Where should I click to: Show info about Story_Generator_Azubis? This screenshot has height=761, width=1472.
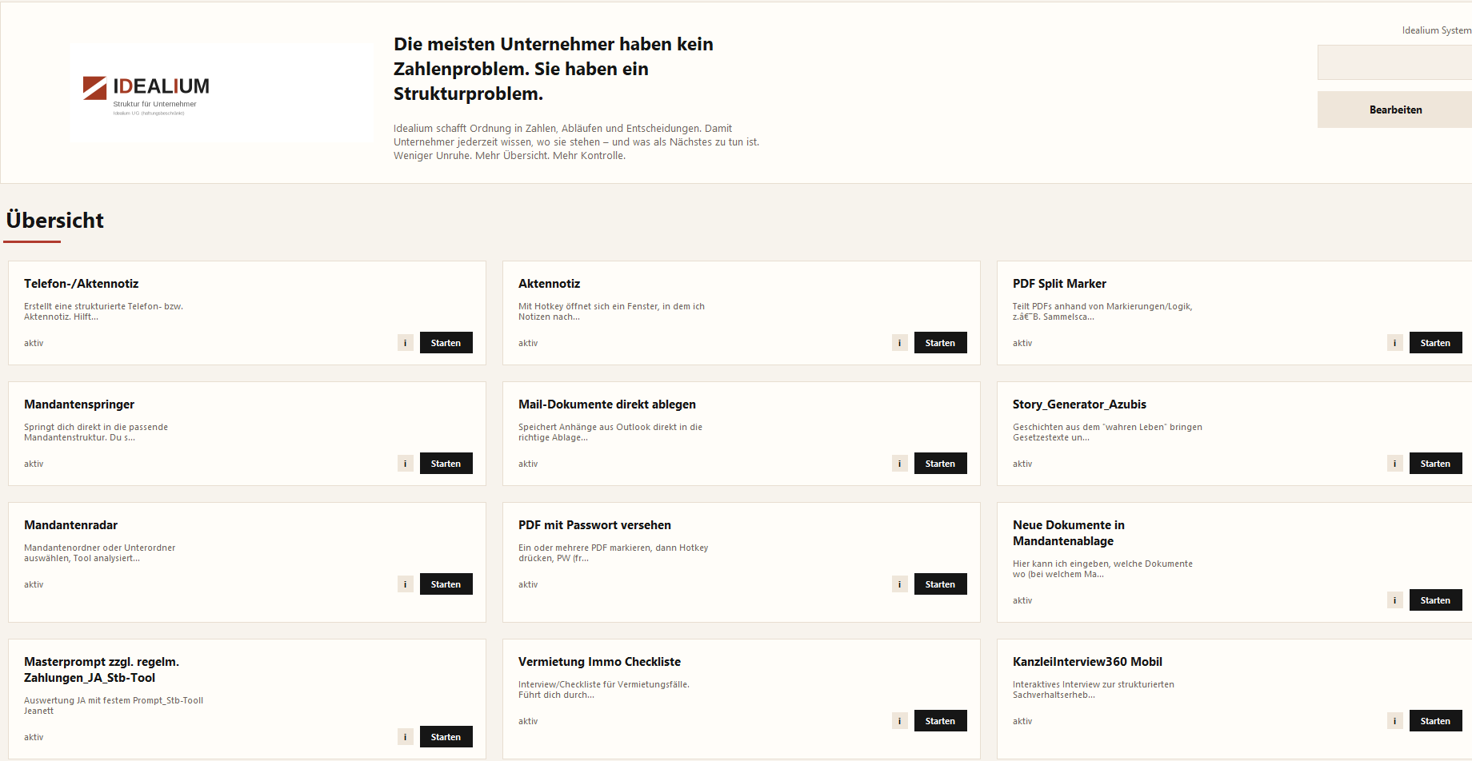pyautogui.click(x=1394, y=463)
